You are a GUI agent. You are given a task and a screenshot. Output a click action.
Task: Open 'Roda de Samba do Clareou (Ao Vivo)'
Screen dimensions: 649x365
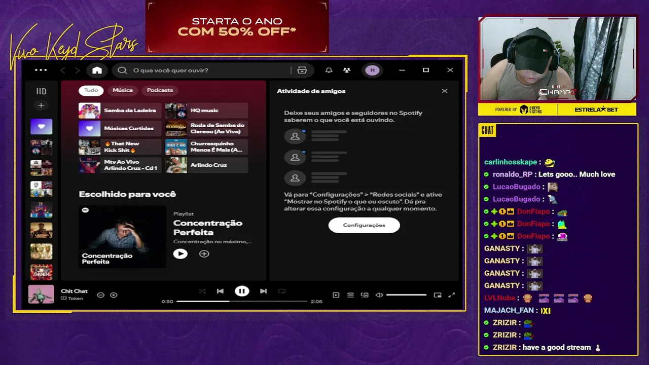pyautogui.click(x=206, y=129)
